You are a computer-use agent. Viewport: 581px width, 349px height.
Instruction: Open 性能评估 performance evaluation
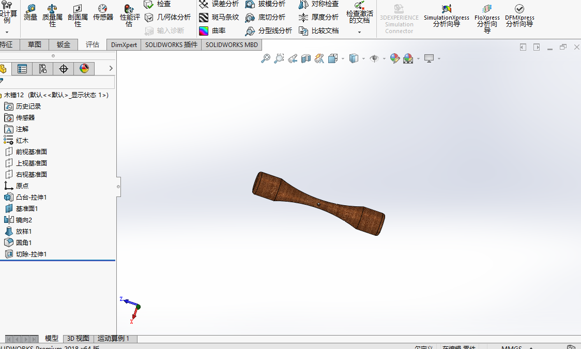click(x=130, y=15)
